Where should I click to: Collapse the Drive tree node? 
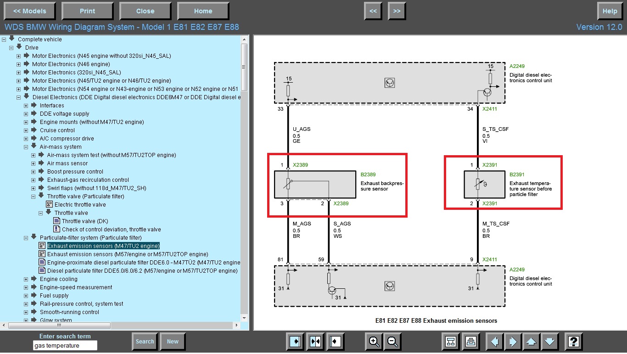pyautogui.click(x=11, y=48)
